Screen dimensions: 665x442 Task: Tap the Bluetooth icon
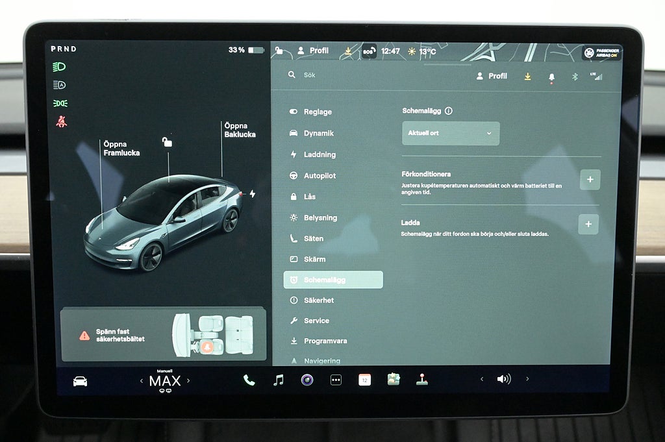point(574,77)
